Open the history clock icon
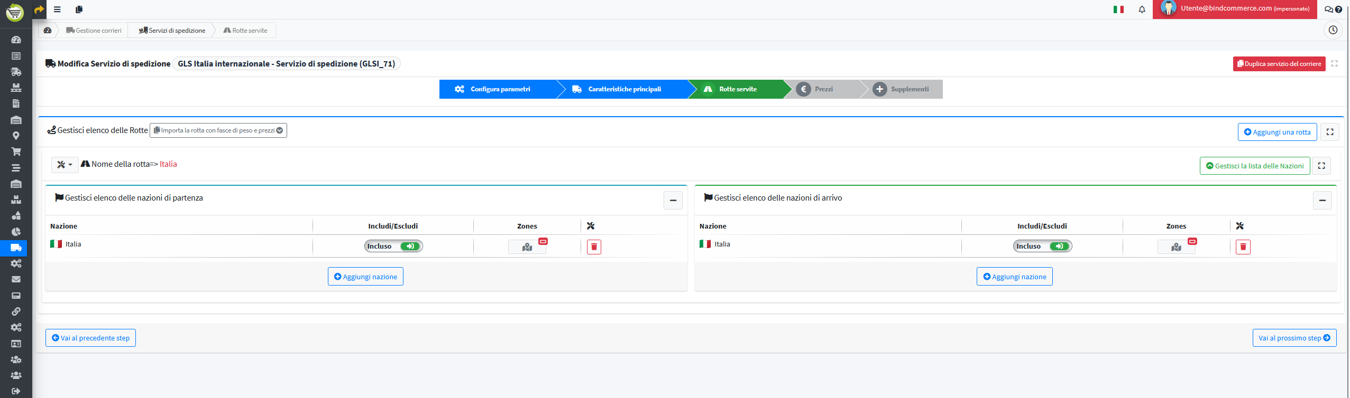Viewport: 1350px width, 398px height. 1333,30
